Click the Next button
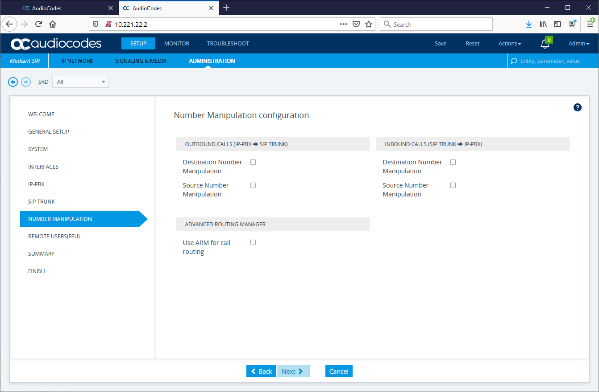The height and width of the screenshot is (392, 599). 294,371
